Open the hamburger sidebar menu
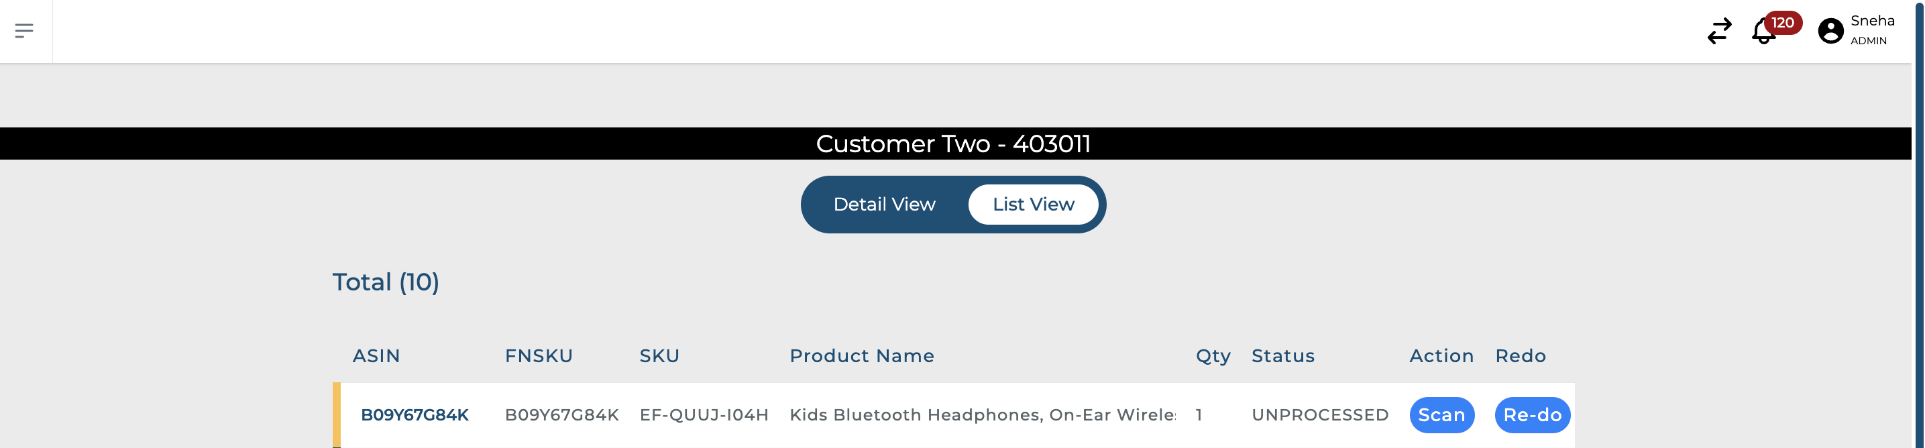 24,31
